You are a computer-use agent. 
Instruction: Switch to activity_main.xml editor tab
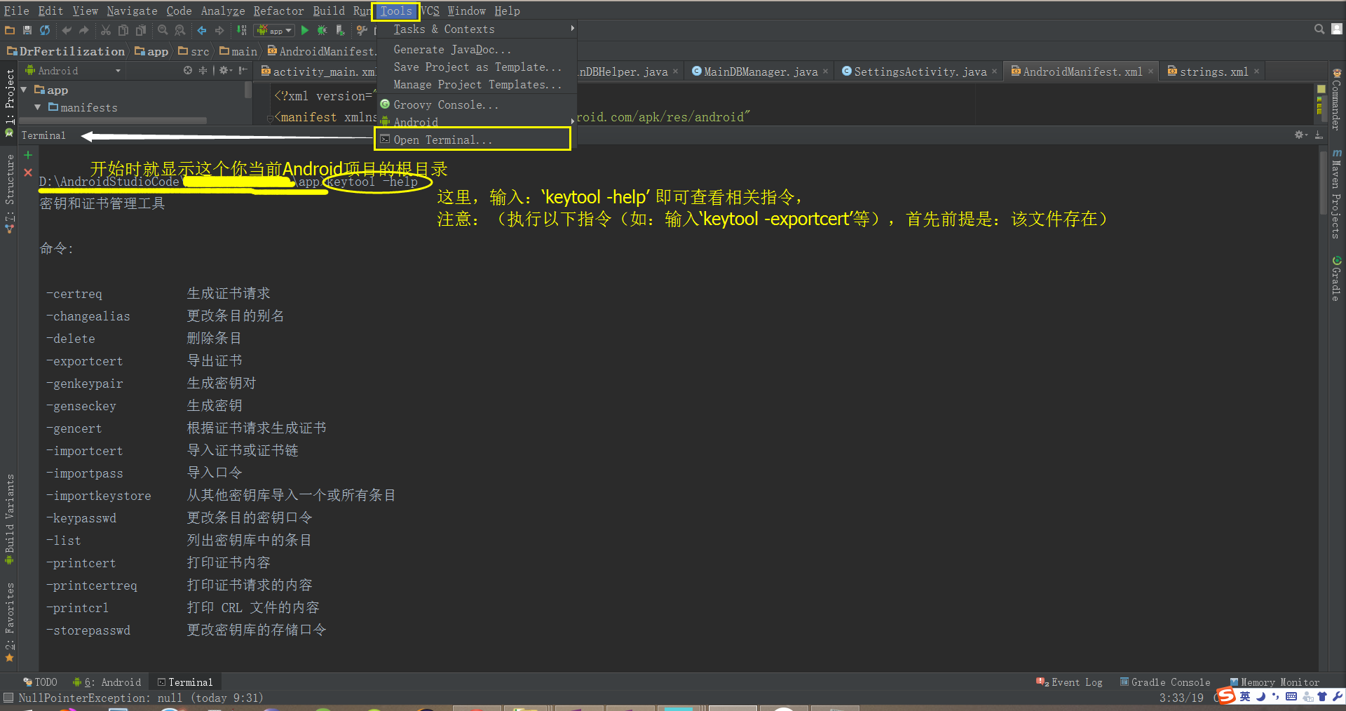point(318,72)
